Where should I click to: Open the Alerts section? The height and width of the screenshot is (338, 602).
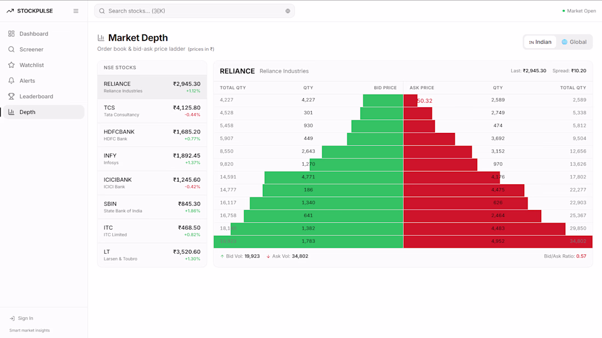(x=44, y=80)
